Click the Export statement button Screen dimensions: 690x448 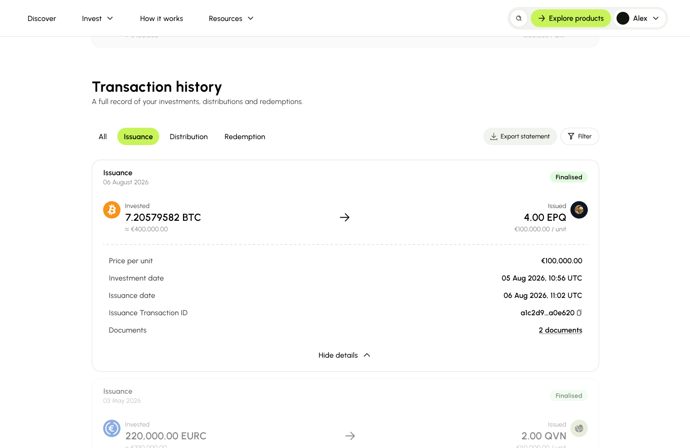(x=520, y=136)
